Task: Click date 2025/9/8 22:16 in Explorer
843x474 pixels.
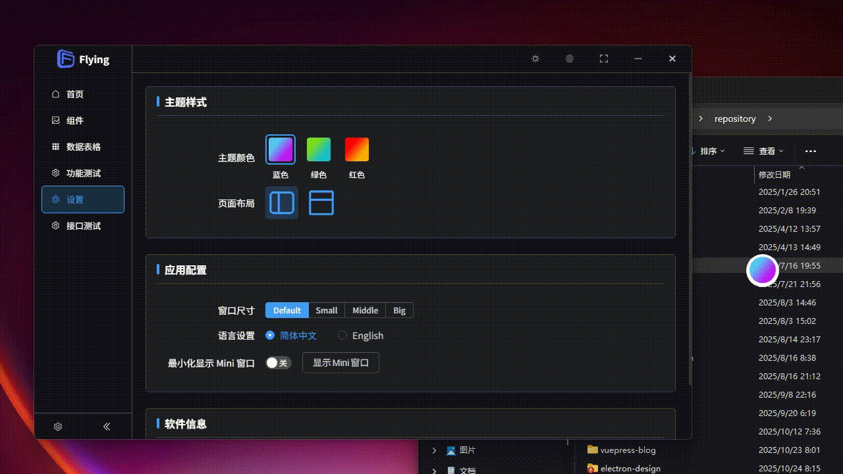Action: pos(787,395)
